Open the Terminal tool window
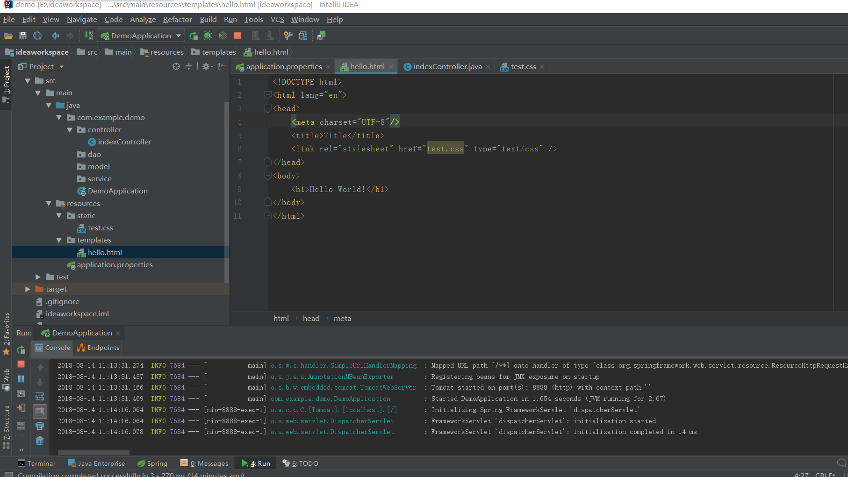Viewport: 848px width, 477px height. pos(36,463)
